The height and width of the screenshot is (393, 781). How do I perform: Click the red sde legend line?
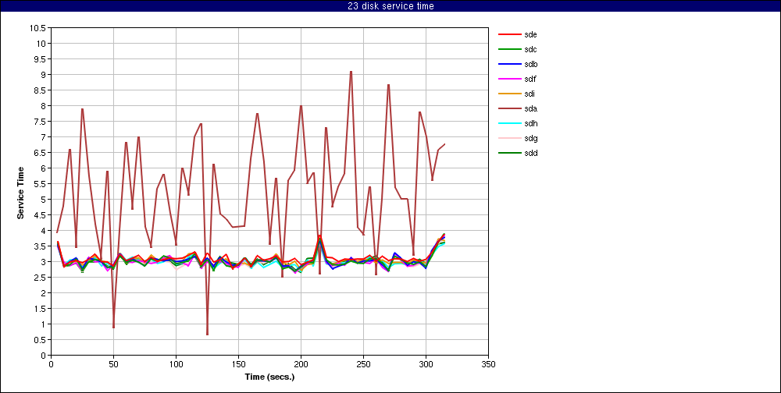click(509, 34)
